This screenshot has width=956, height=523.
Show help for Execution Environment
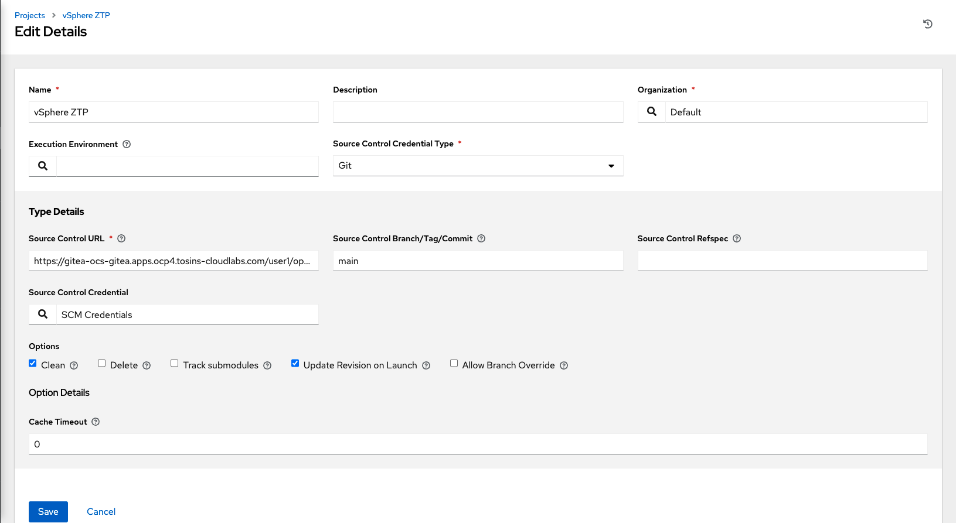click(127, 144)
